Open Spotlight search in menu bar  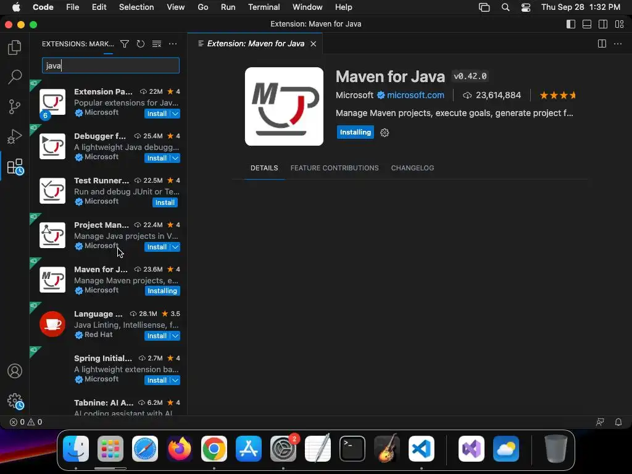[x=505, y=7]
